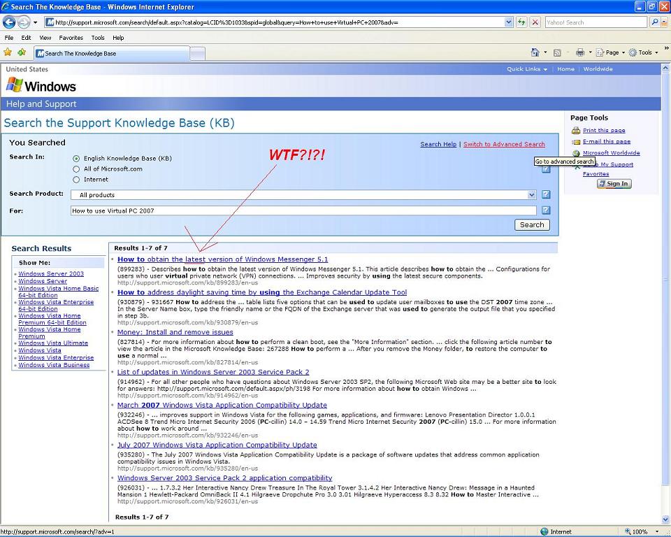
Task: Click the vertical scrollbar down arrow
Action: point(665,520)
